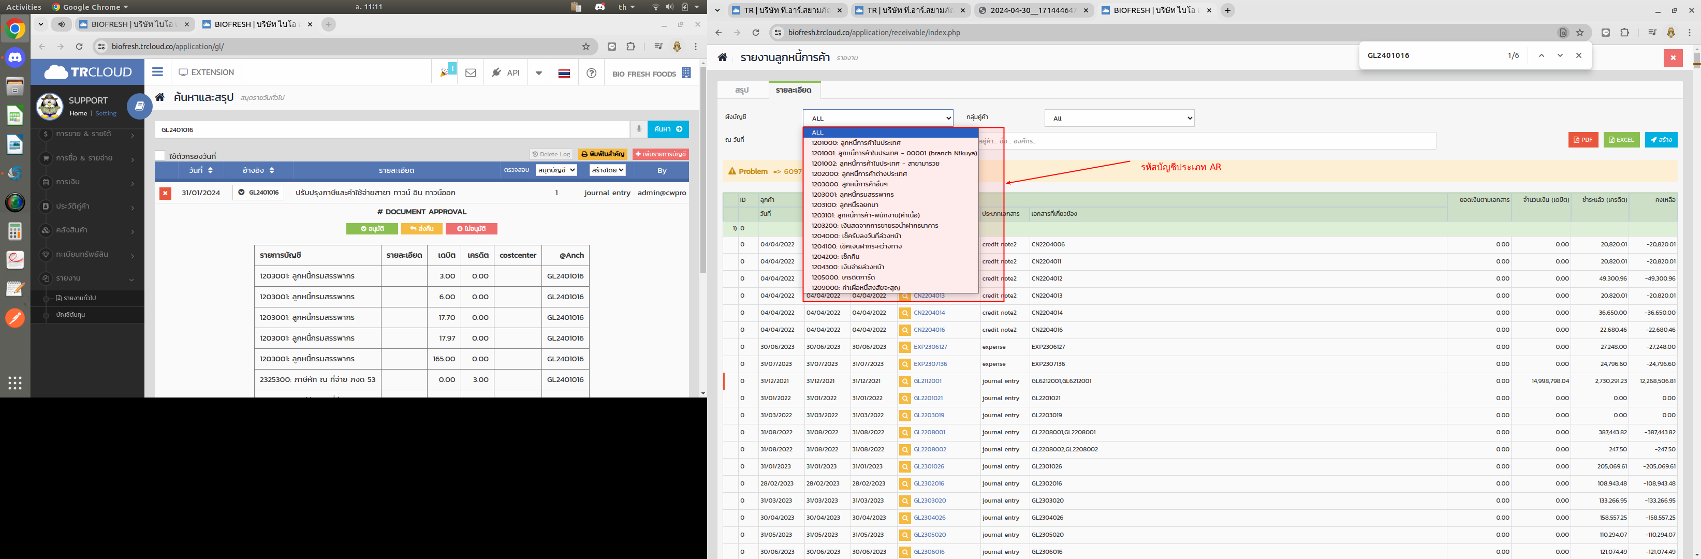Click the green อนุมัติ approve button

point(372,228)
